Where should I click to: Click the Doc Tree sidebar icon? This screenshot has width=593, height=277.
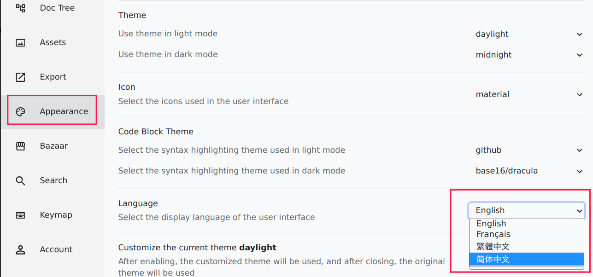[x=20, y=8]
